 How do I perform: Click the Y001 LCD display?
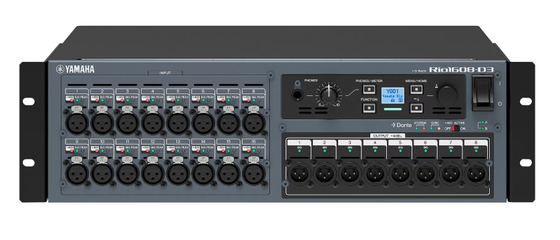click(392, 95)
